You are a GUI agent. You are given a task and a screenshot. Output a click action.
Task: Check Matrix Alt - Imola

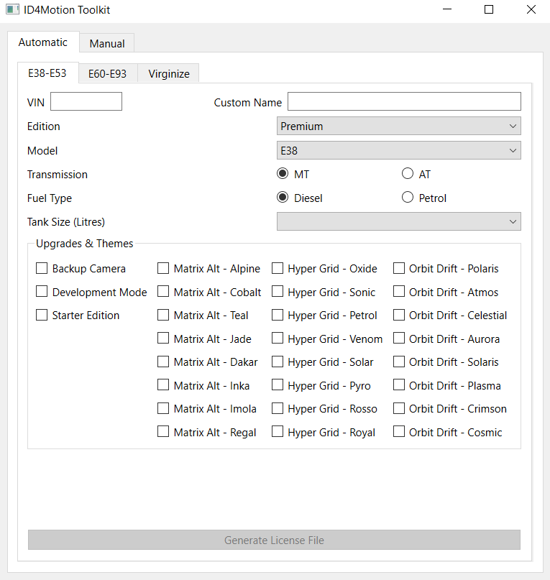tap(163, 408)
